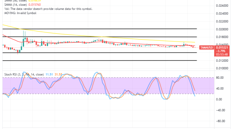Select the 0.024000 price axis label
Image resolution: width=233 pixels, height=129 pixels.
222,13
